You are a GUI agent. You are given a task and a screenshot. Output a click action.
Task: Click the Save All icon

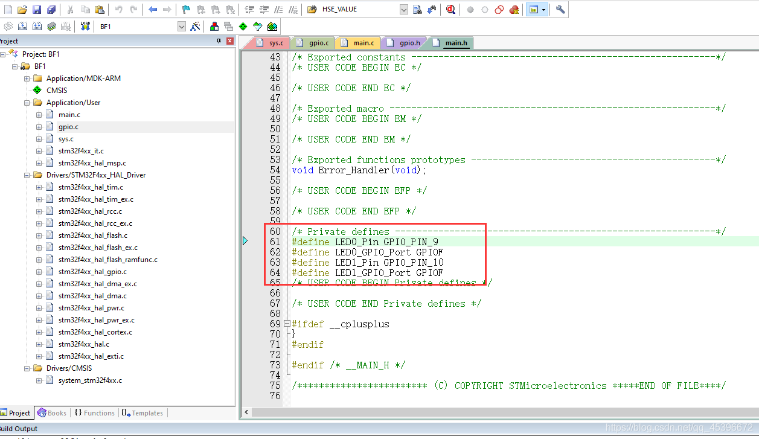click(51, 10)
